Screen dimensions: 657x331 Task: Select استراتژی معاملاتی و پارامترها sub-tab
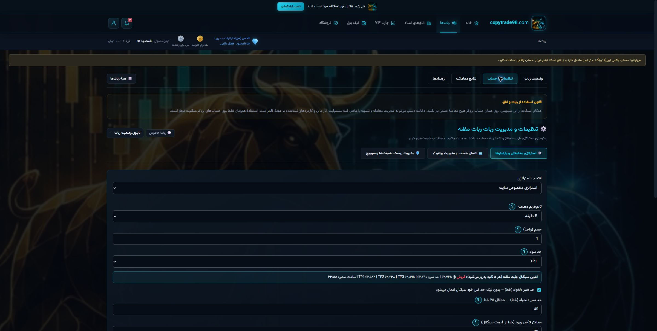pyautogui.click(x=519, y=153)
